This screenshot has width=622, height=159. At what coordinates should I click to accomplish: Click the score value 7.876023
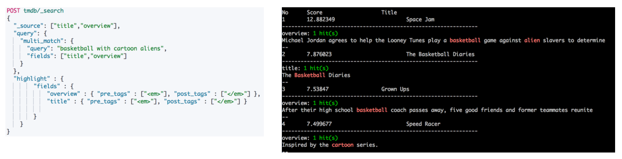(x=319, y=54)
